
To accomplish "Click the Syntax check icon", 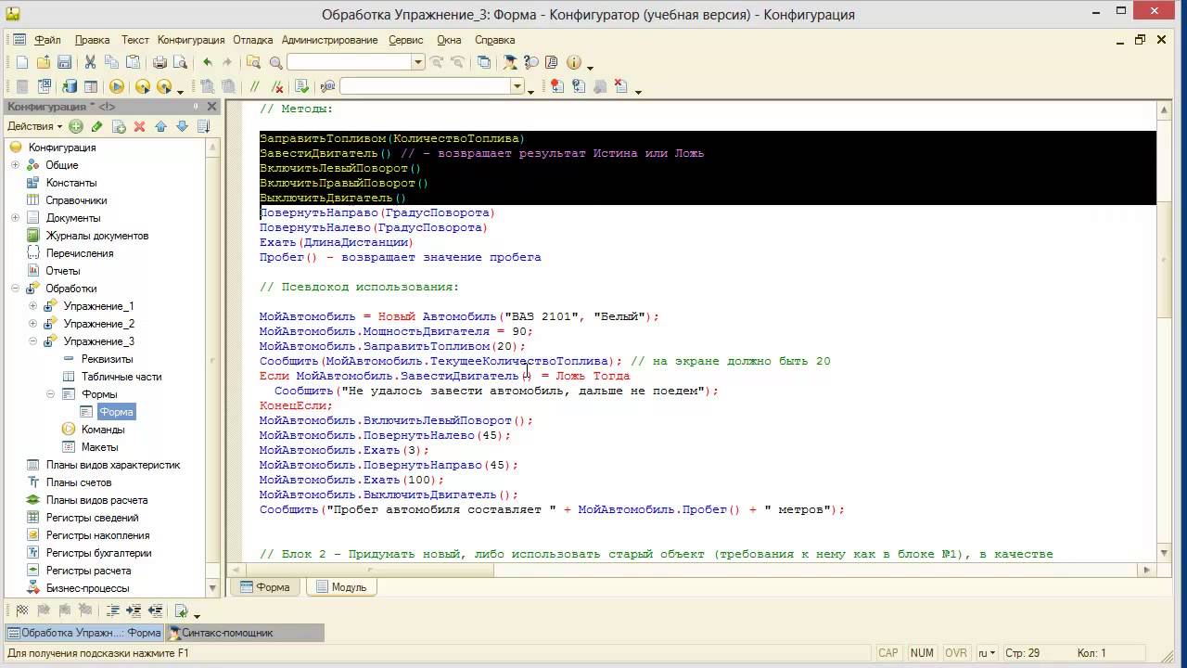I will [301, 86].
